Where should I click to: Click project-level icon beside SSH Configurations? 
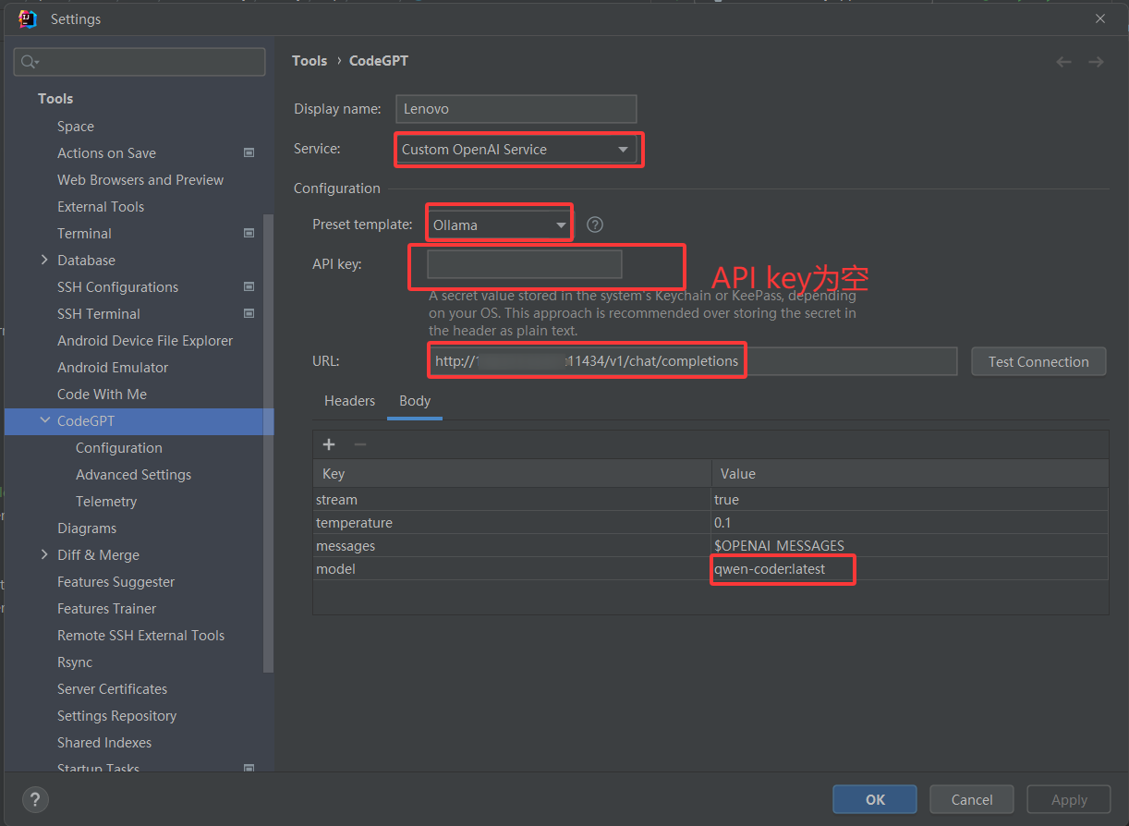[249, 286]
